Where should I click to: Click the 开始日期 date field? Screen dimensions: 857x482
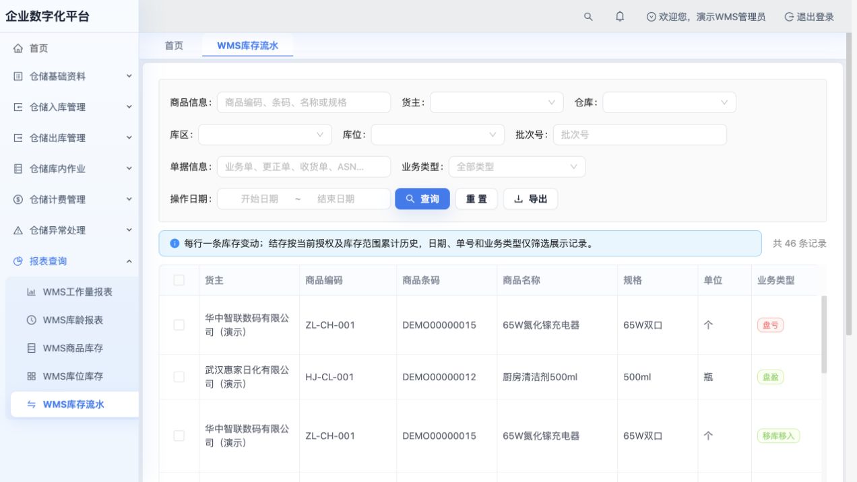tap(259, 199)
